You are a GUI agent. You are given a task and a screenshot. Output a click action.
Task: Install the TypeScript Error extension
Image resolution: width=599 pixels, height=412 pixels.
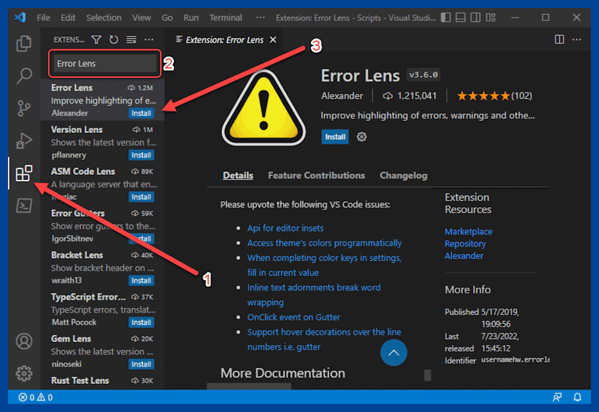[x=141, y=322]
